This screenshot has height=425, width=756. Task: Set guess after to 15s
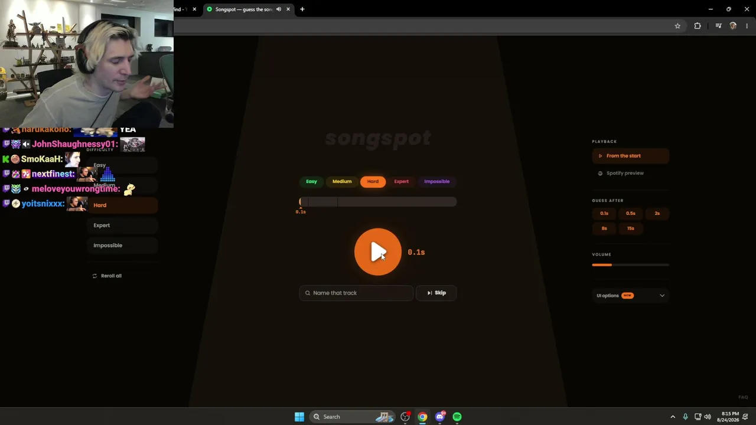tap(631, 228)
